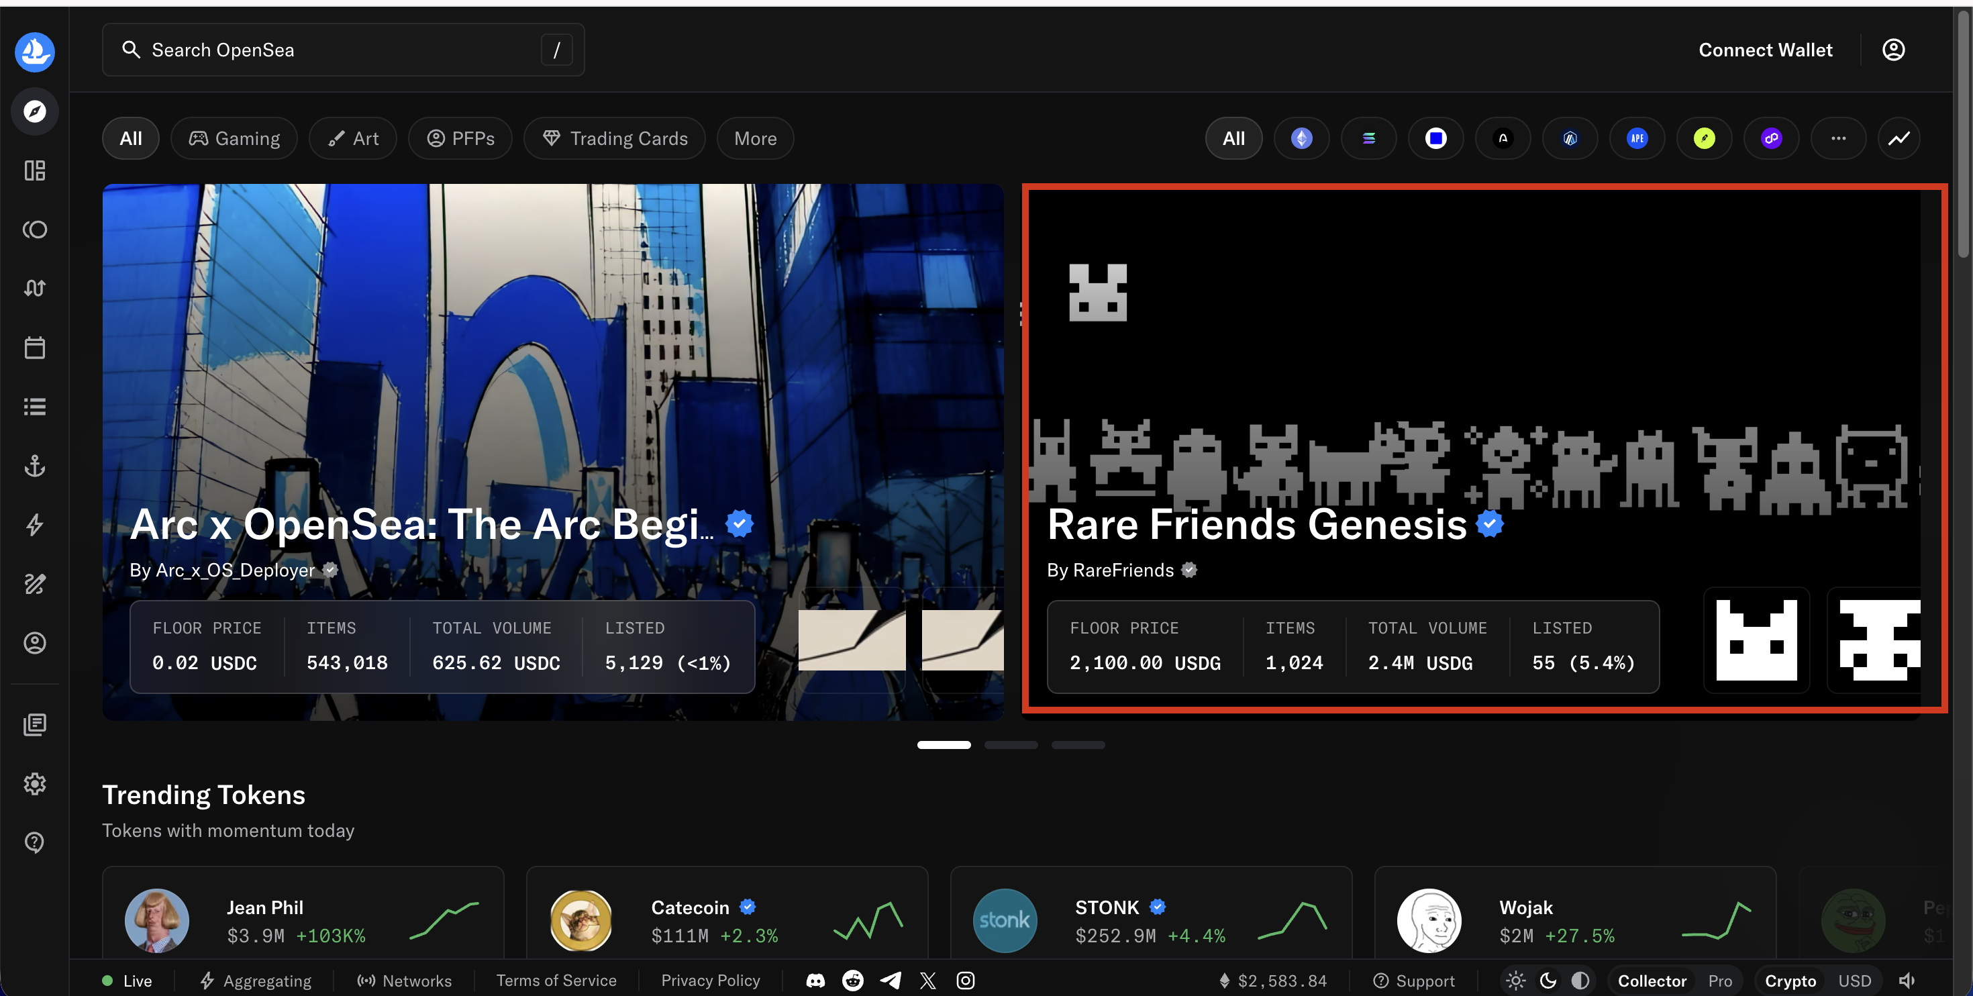
Task: Select the PFPs category tab
Action: (460, 139)
